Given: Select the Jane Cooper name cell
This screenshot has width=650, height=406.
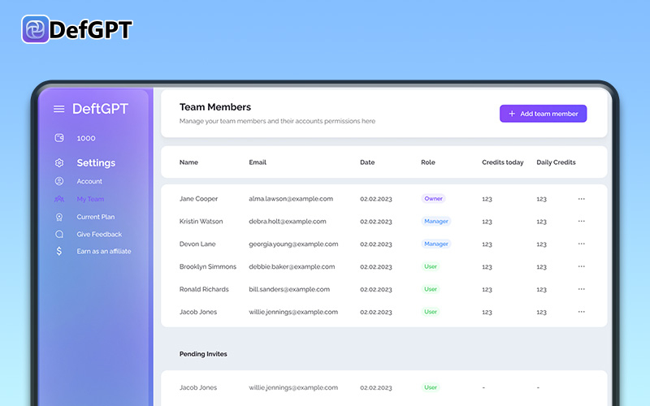Looking at the screenshot, I should 198,199.
